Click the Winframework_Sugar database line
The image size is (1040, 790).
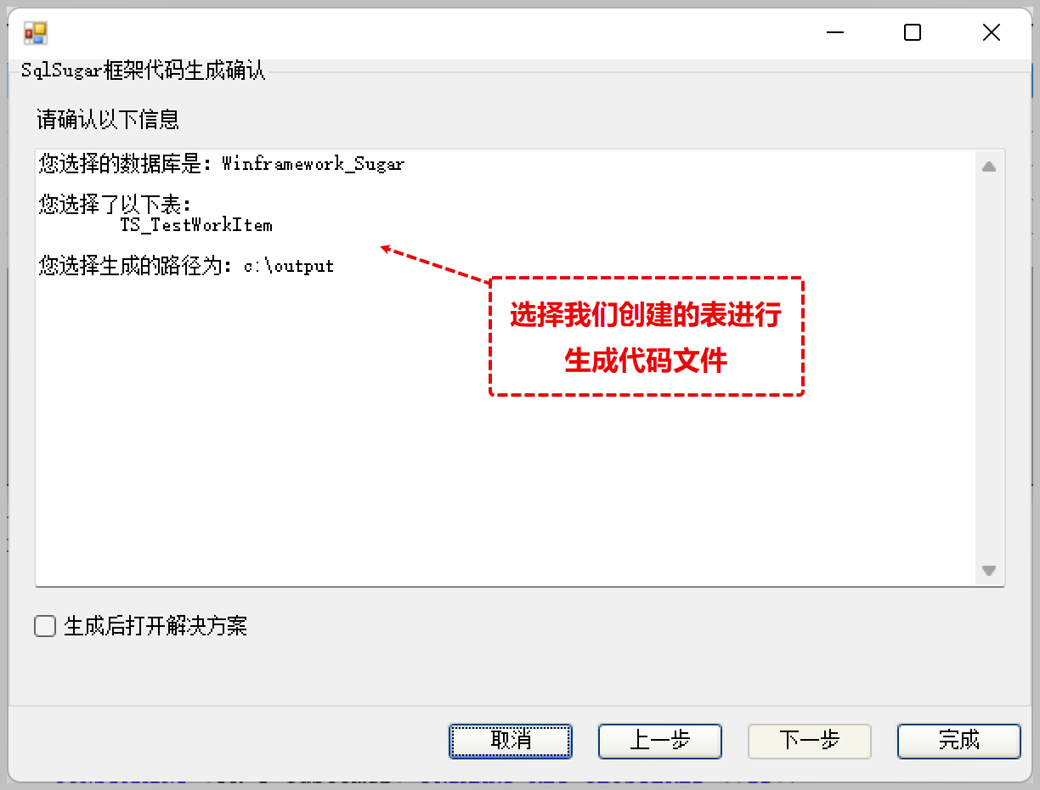click(x=222, y=164)
